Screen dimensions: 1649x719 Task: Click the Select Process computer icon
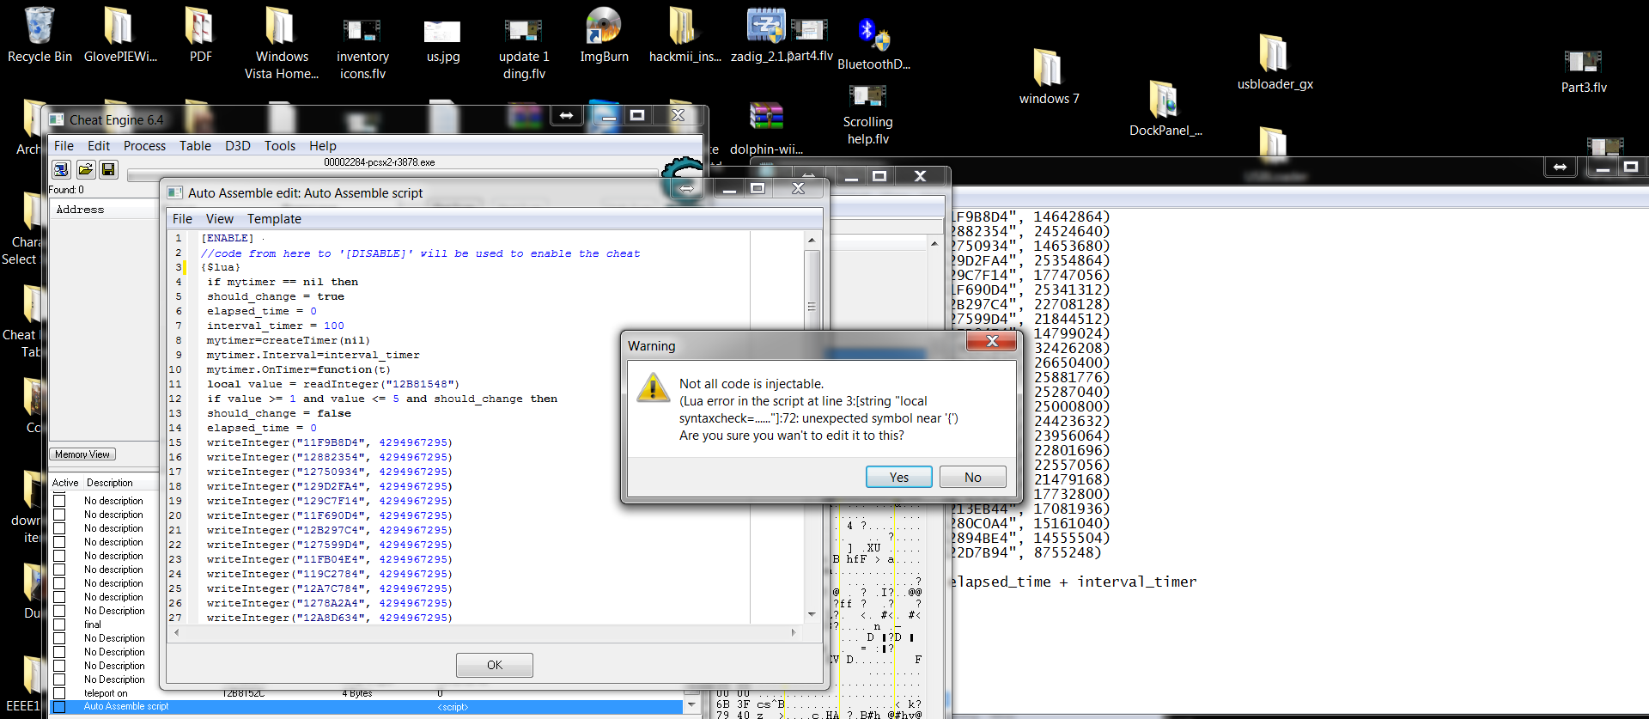tap(61, 169)
